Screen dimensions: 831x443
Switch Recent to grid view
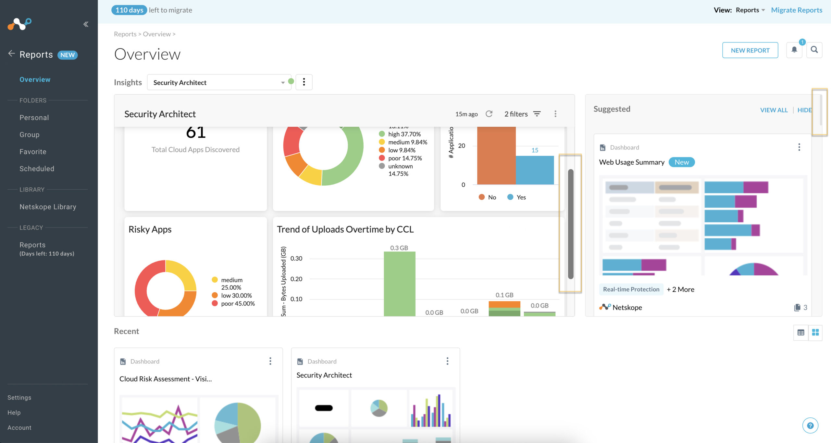tap(815, 332)
